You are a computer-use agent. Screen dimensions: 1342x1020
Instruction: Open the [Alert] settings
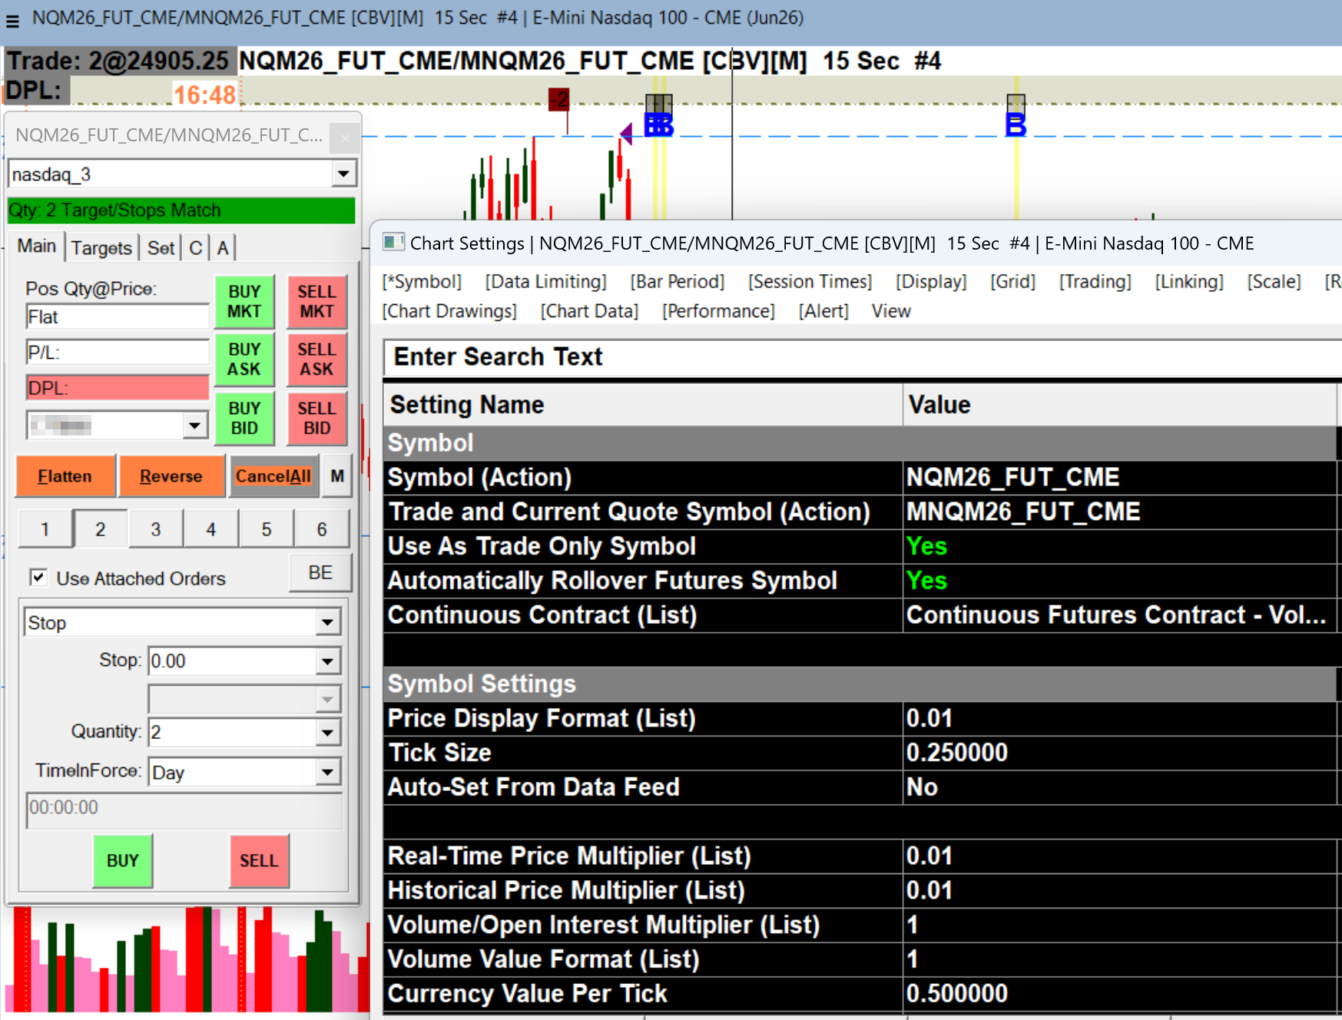pos(823,311)
